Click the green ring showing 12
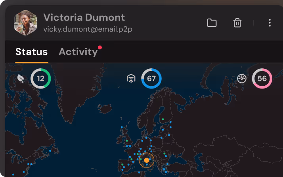This screenshot has width=283, height=177. pyautogui.click(x=40, y=79)
